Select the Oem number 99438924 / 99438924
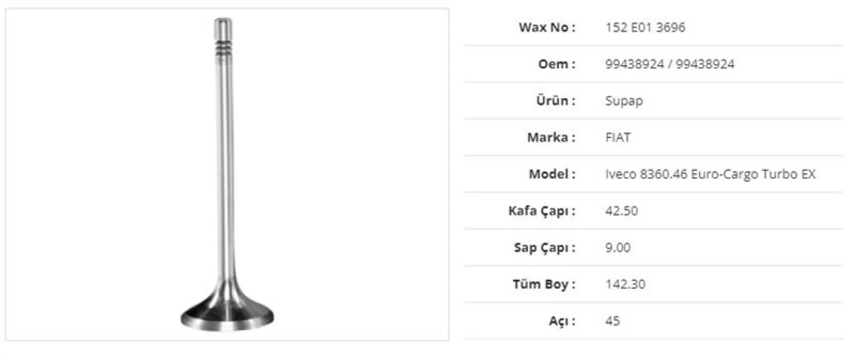Screen dimensions: 855x357 click(669, 64)
